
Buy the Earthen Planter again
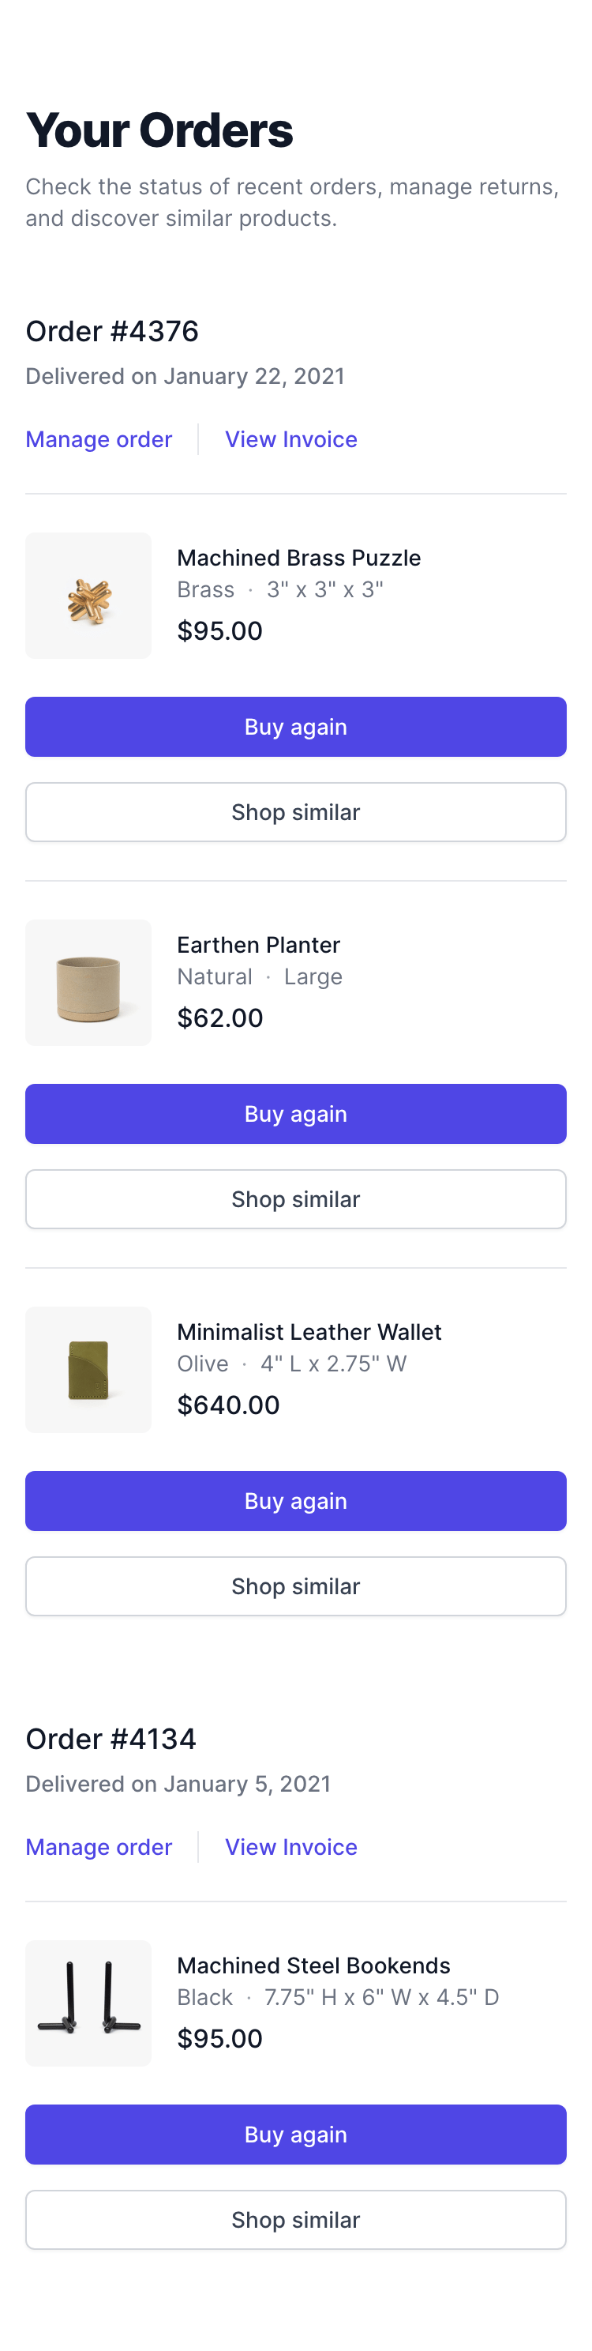coord(295,1113)
